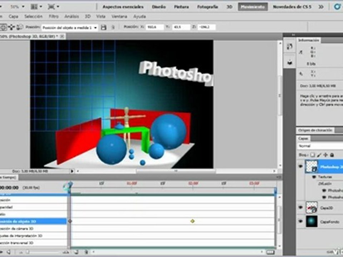
Task: Open the Vista menu
Action: click(x=101, y=16)
